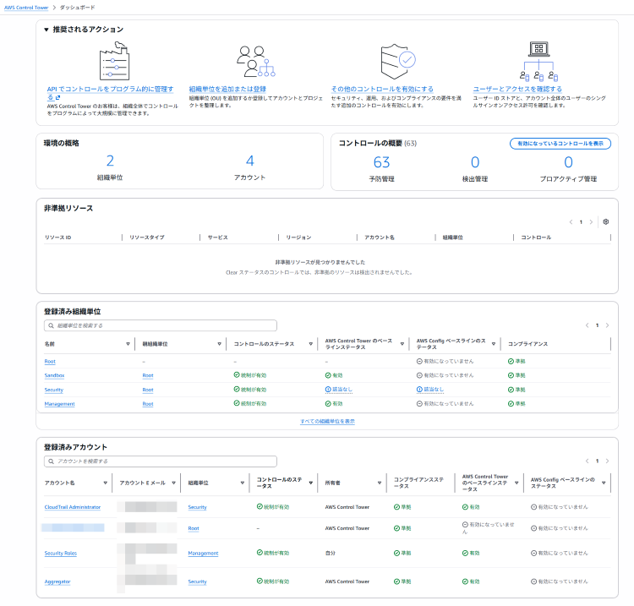Screen dimensions: 634x606
Task: Open the Security organizational unit name link
Action: tap(54, 390)
